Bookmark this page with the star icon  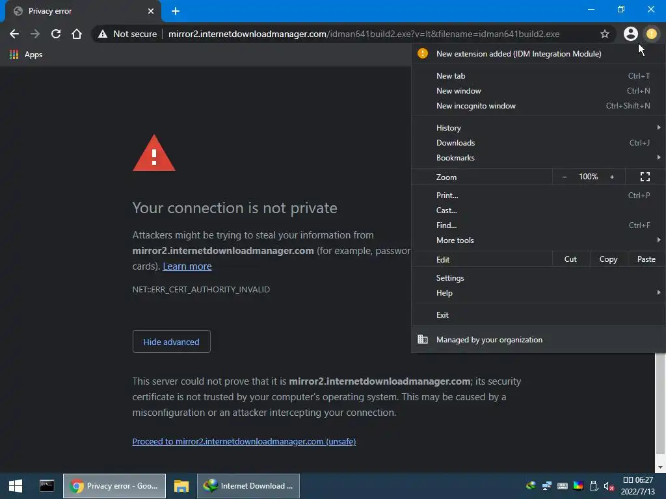[604, 34]
